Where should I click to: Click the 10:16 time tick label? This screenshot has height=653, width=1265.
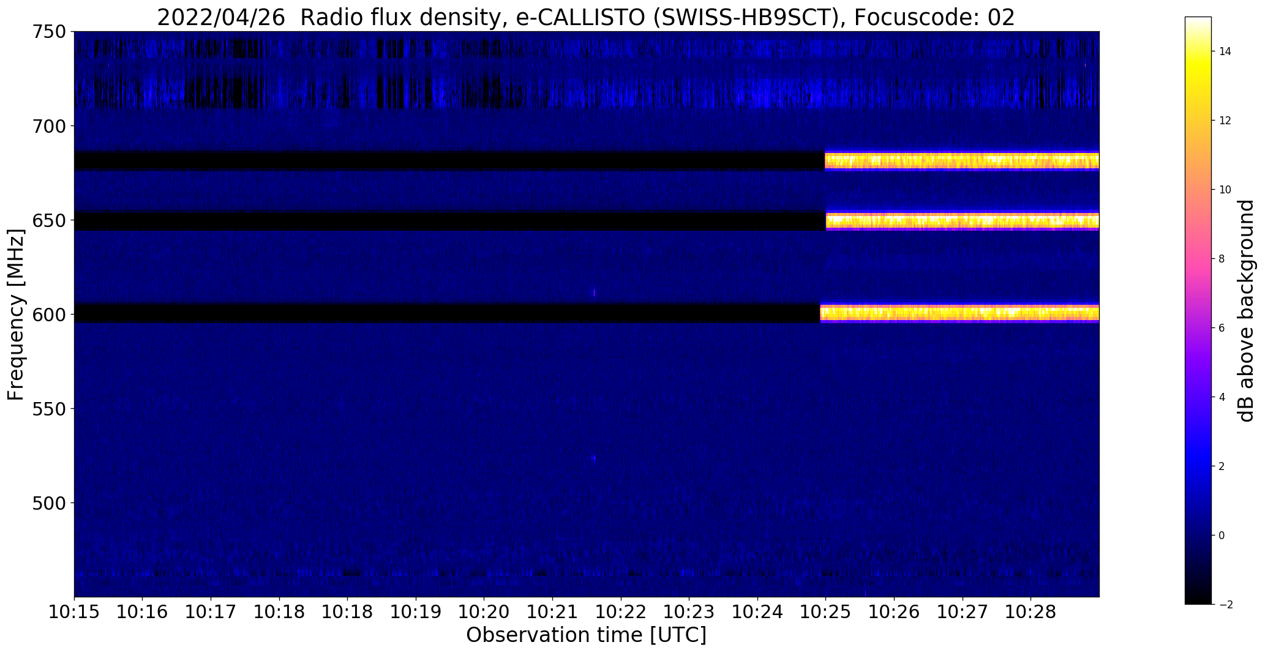click(x=143, y=612)
